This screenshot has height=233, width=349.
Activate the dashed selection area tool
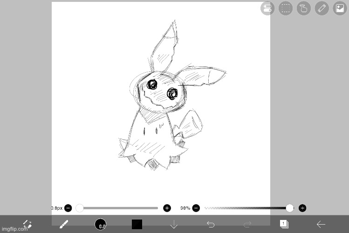[x=286, y=8]
